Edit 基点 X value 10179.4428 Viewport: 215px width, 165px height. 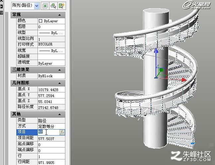coord(51,89)
